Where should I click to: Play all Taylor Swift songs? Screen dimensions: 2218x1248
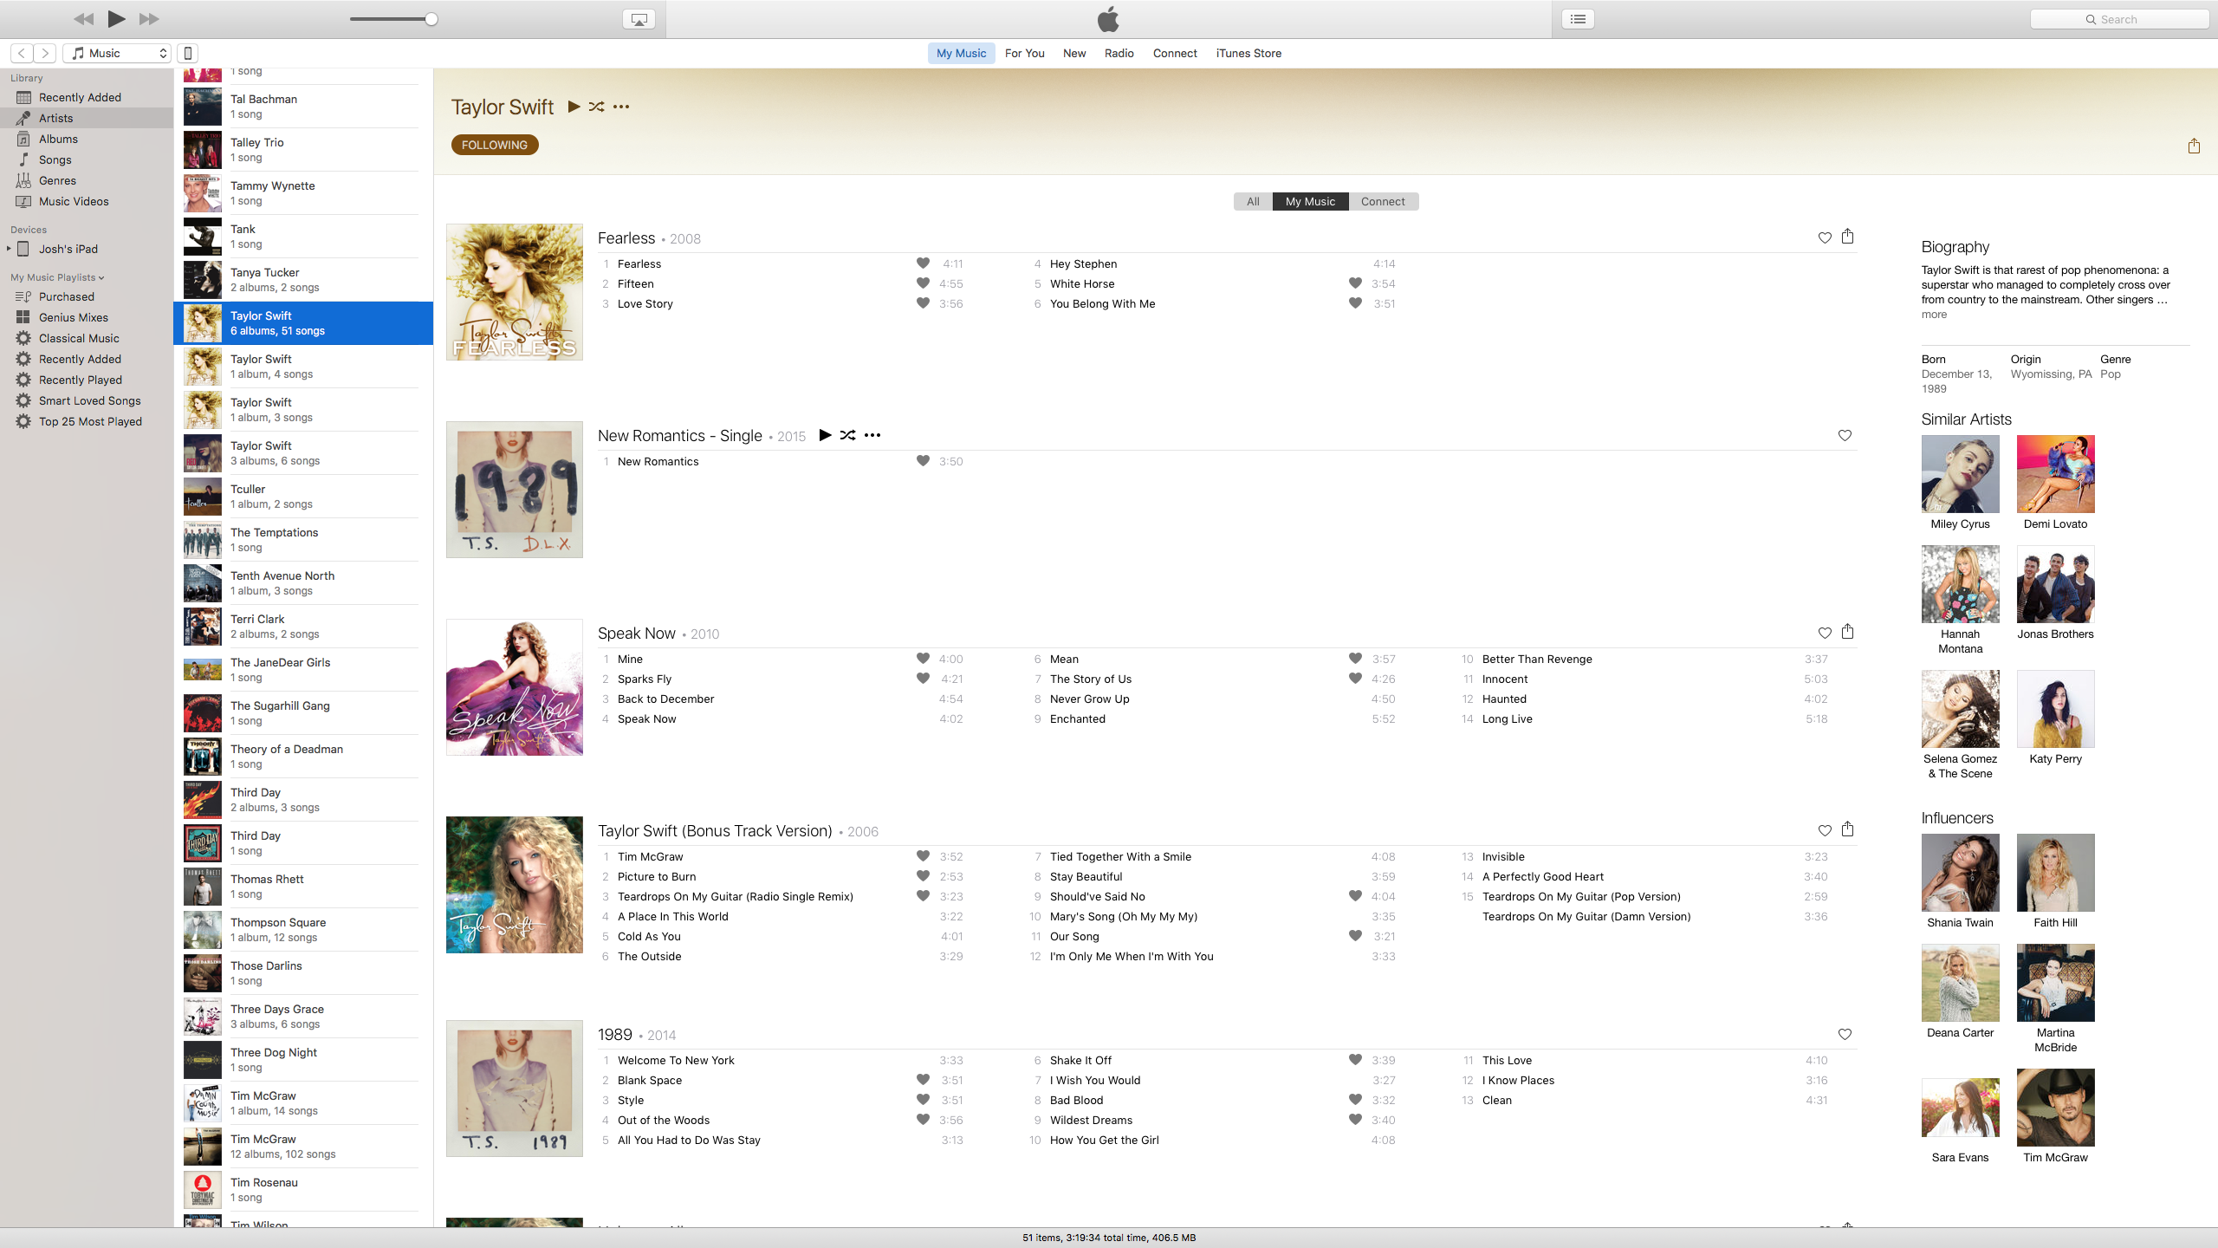point(574,107)
